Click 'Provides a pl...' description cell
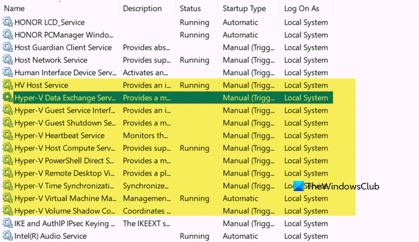Screen dimensions: 419x242 pos(147,173)
